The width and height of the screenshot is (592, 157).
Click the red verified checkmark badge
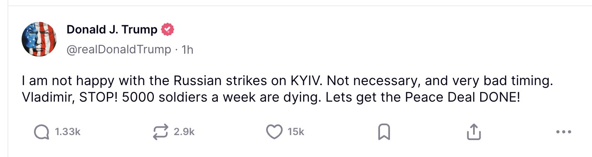[167, 30]
